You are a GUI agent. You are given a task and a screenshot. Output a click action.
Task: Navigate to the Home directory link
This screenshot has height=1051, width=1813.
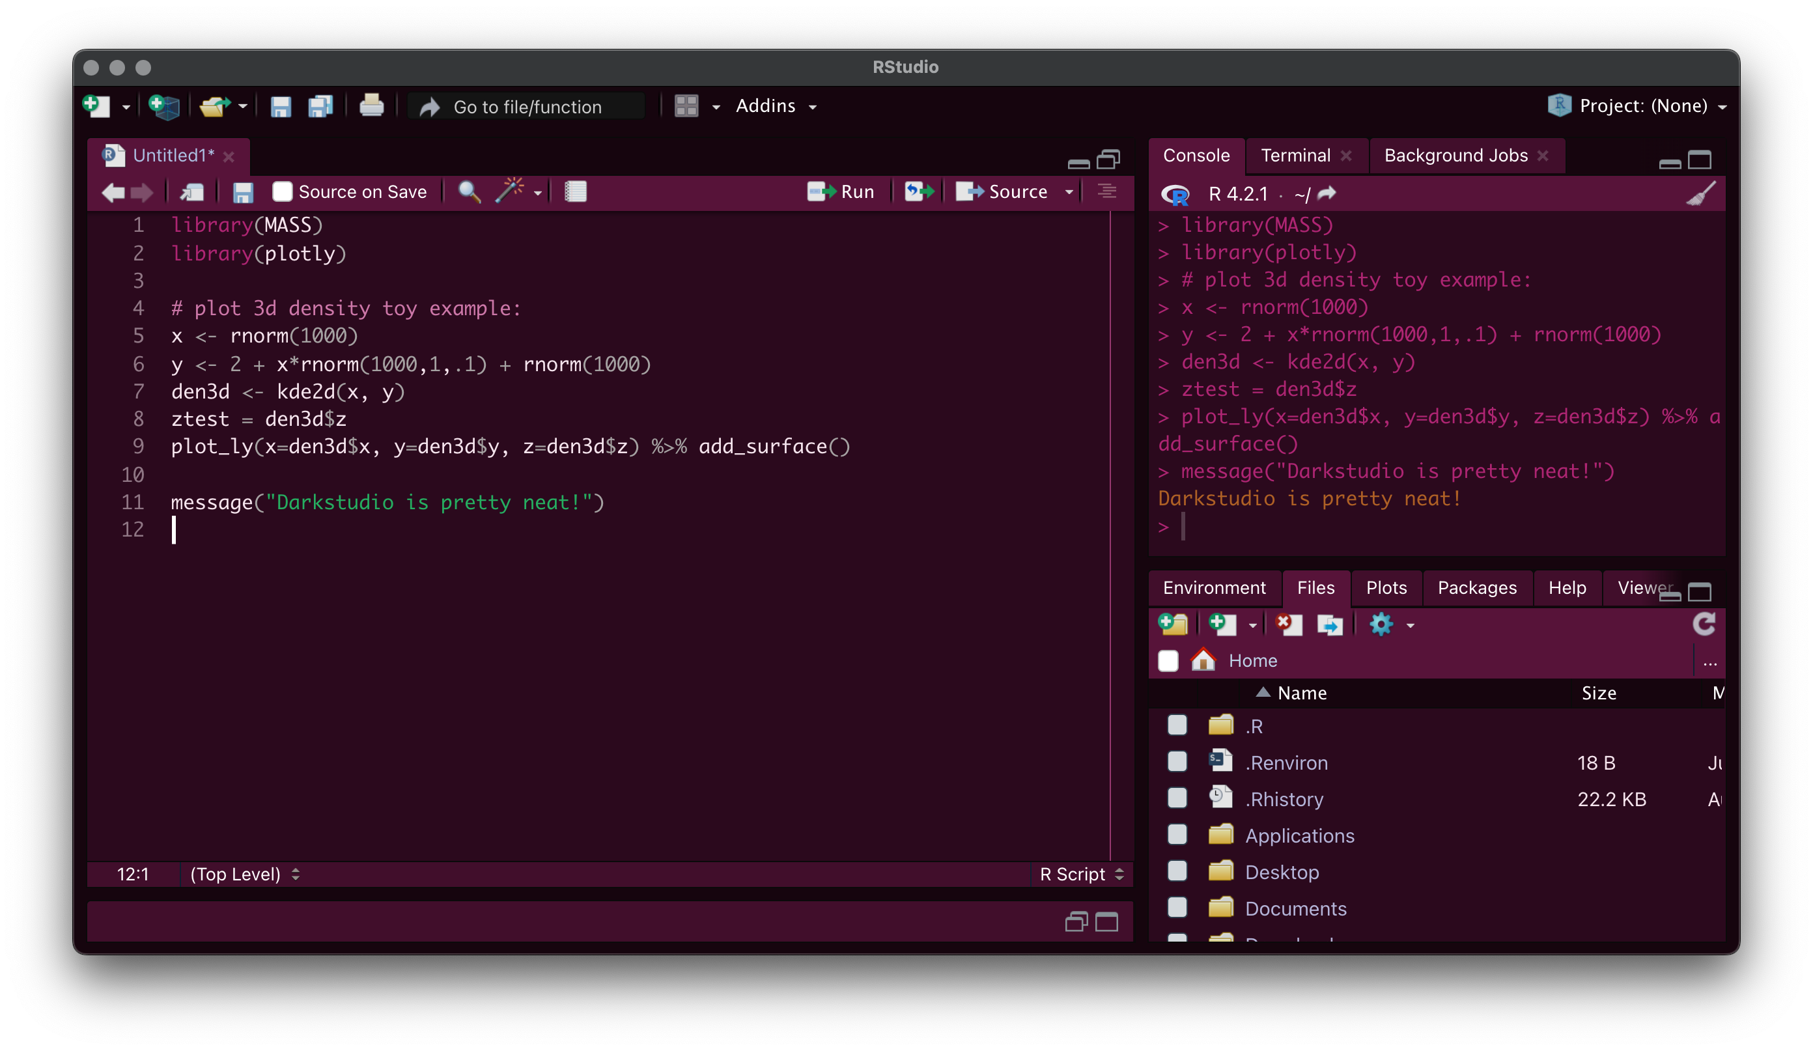pos(1252,660)
